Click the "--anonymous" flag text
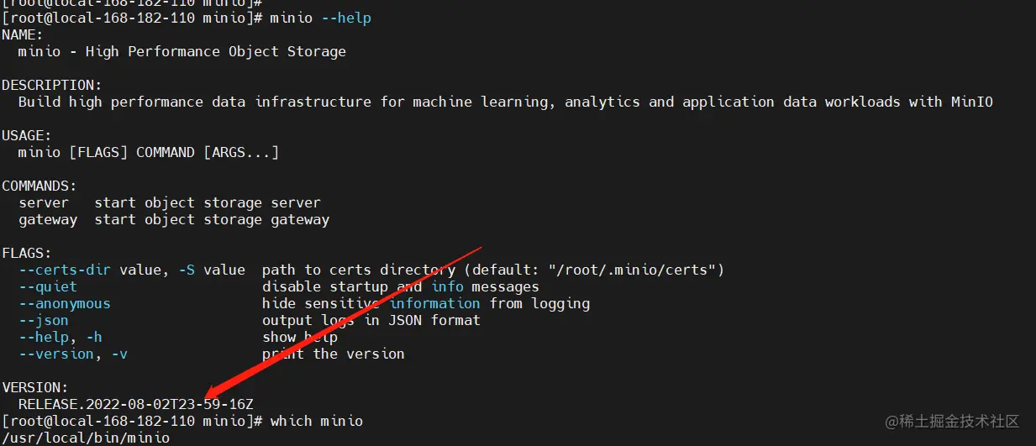The width and height of the screenshot is (1036, 446). coord(65,303)
